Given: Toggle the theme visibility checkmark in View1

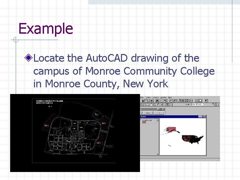Looking at the screenshot, I should pyautogui.click(x=141, y=120).
